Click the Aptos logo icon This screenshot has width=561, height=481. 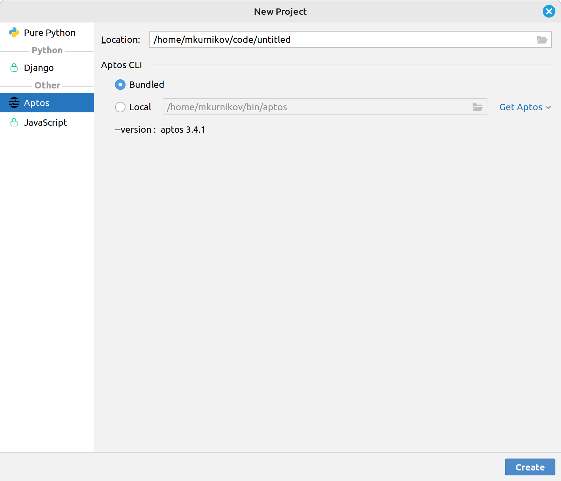[x=14, y=103]
